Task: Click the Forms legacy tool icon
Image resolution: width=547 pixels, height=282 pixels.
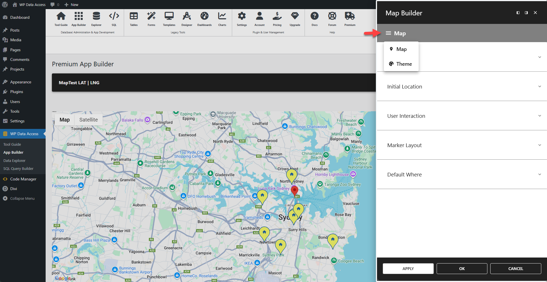Action: pos(151,19)
